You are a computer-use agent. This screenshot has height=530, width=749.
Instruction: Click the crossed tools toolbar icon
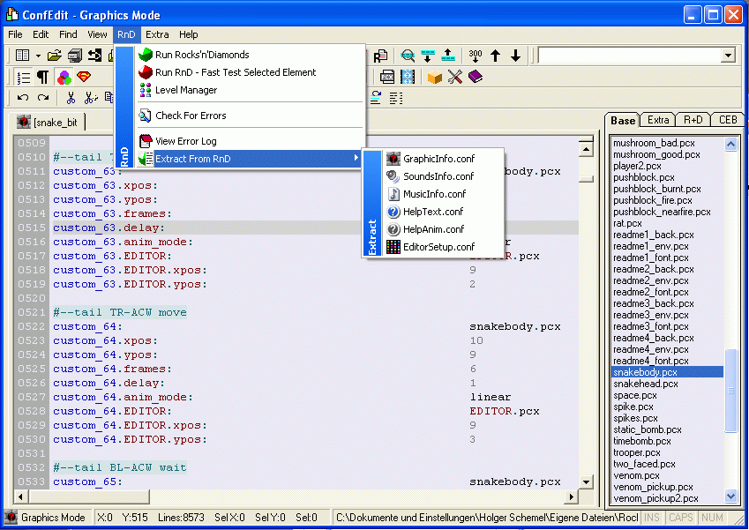[x=455, y=77]
